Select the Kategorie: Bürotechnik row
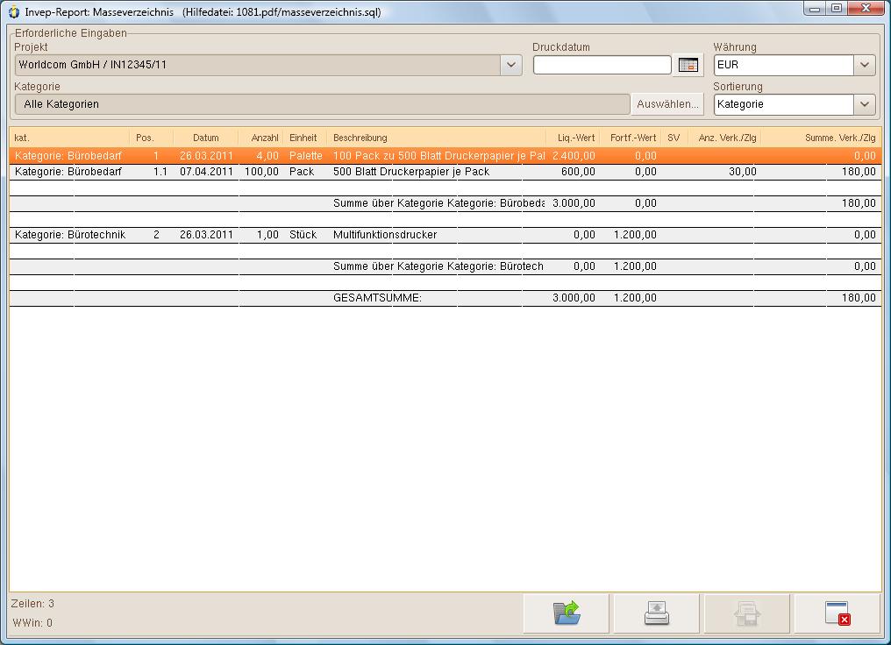Viewport: 891px width, 645px height. click(445, 235)
